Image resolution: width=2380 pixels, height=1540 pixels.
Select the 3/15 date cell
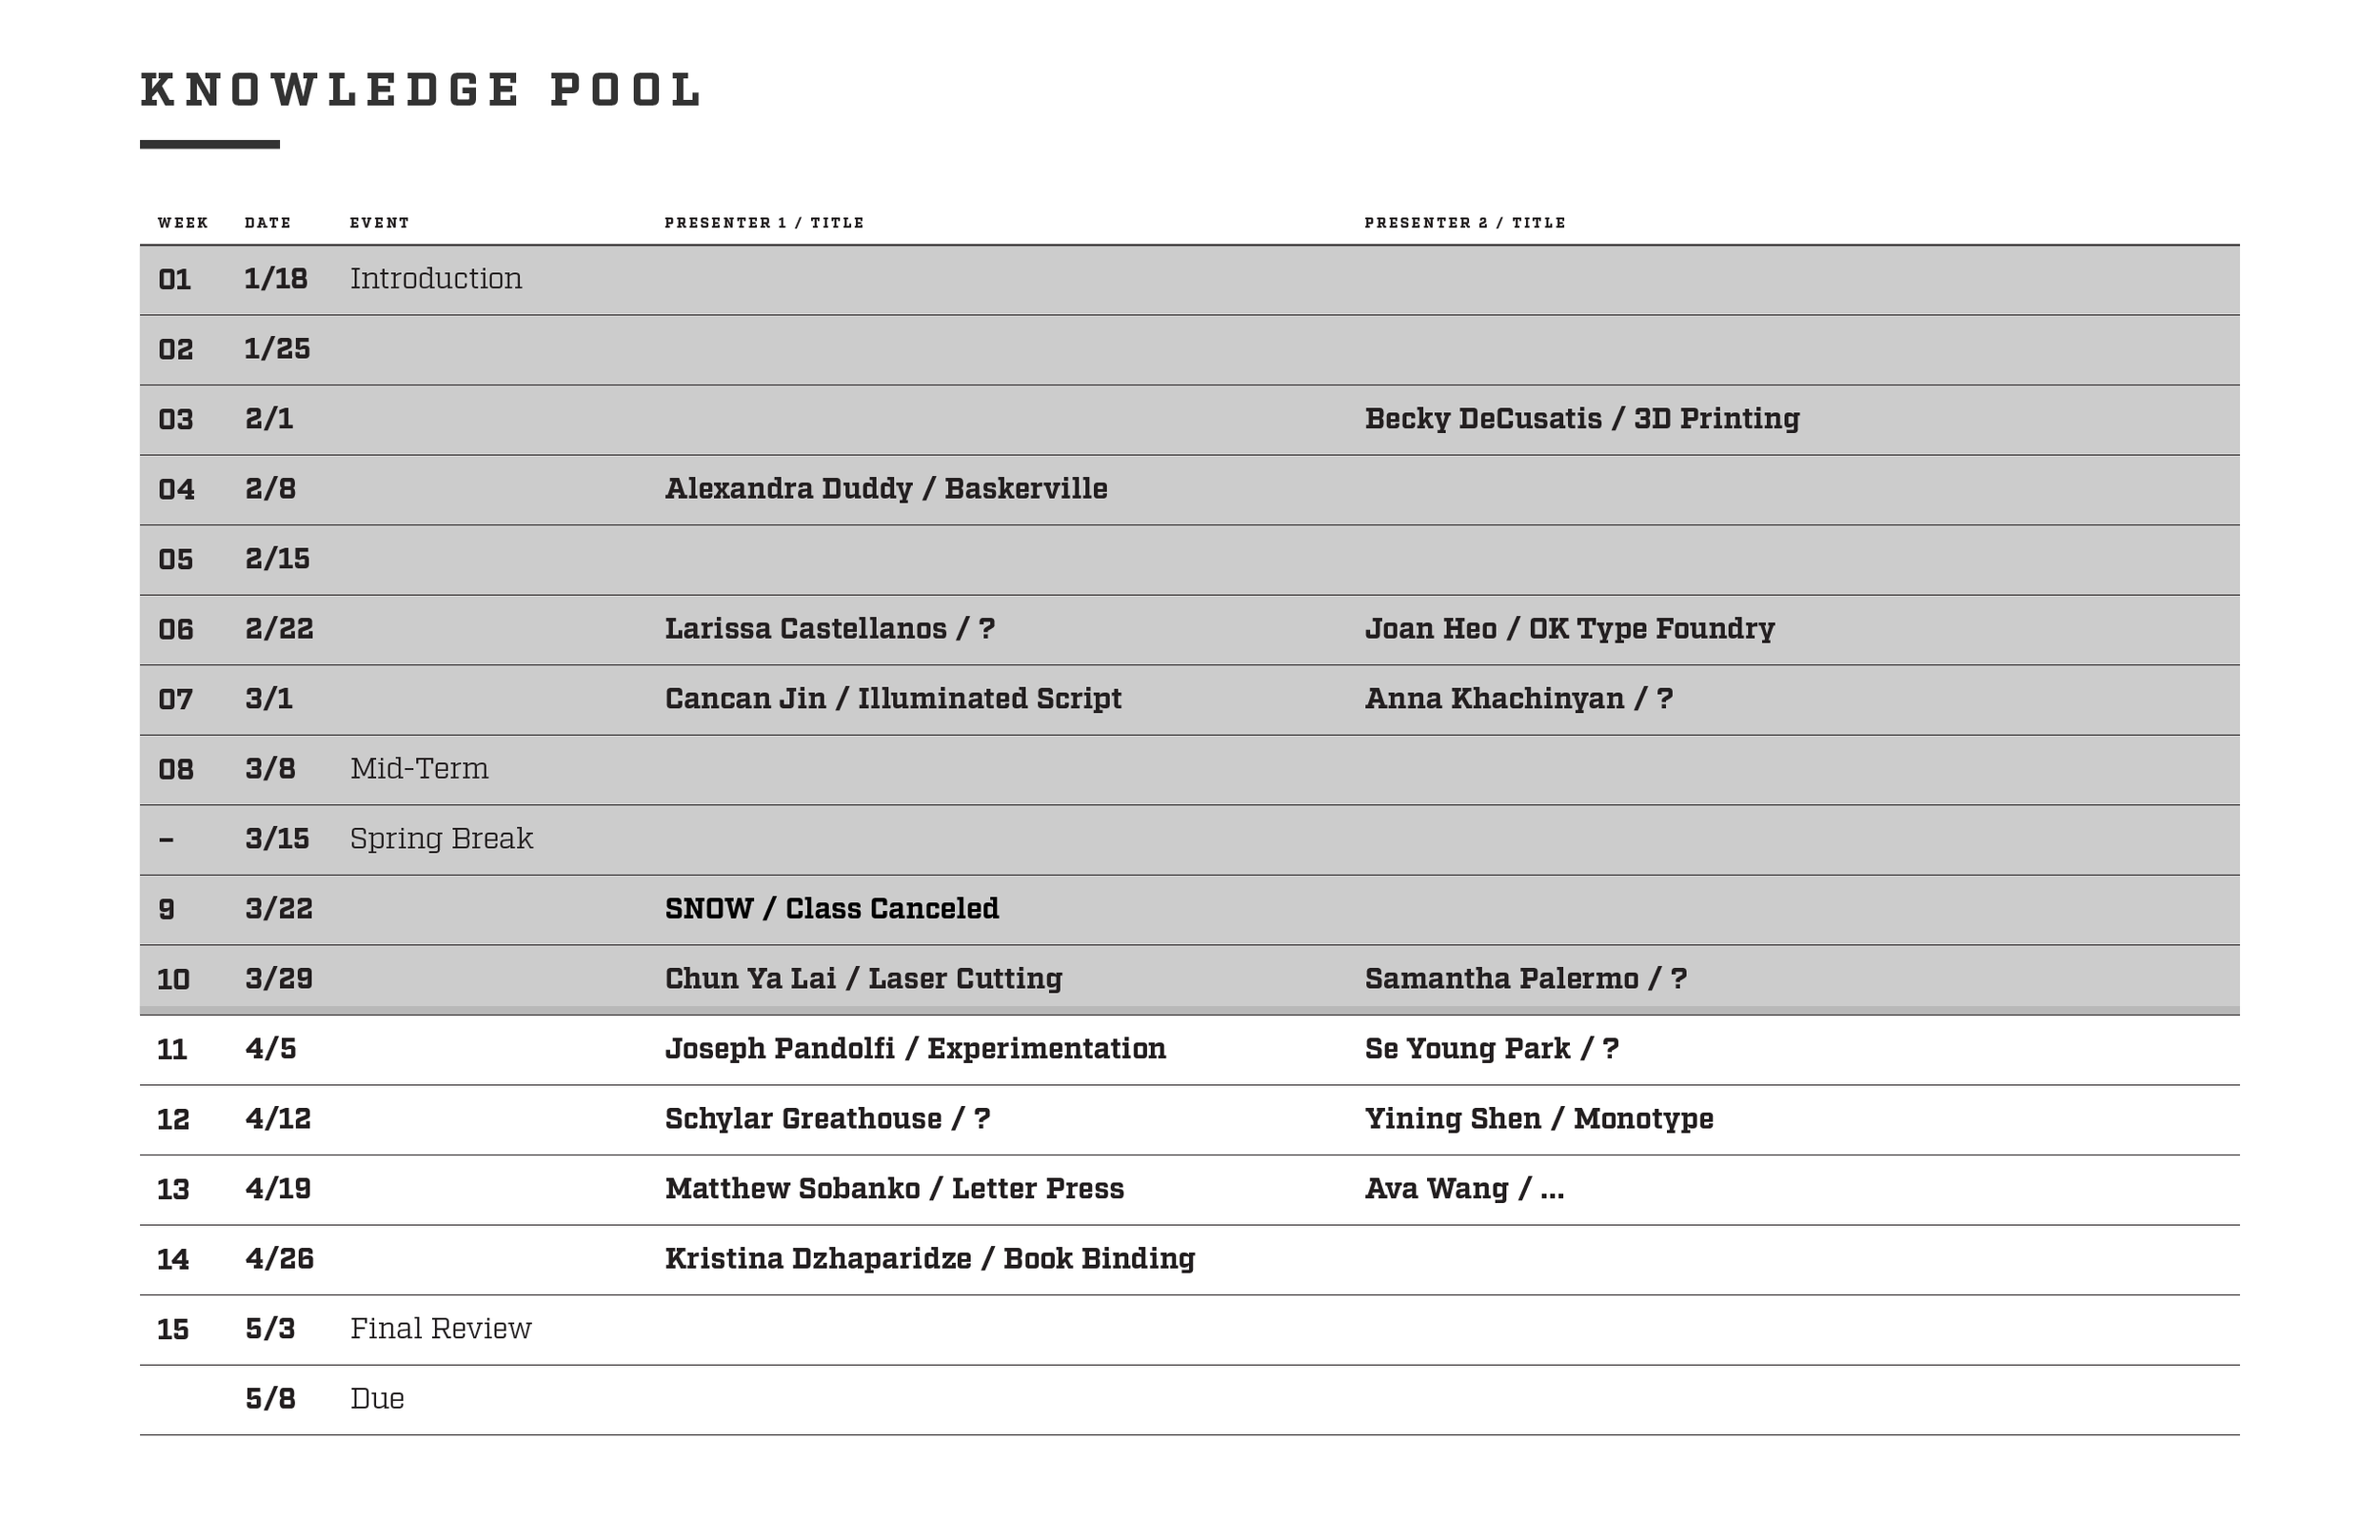coord(277,839)
